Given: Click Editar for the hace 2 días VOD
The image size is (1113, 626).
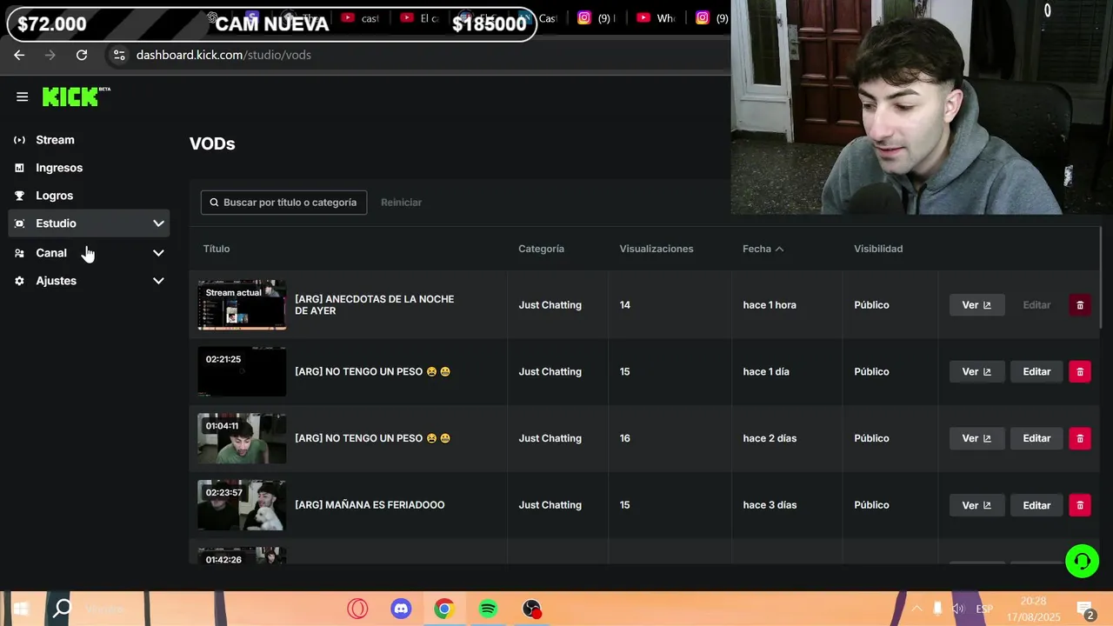Looking at the screenshot, I should click(1036, 438).
